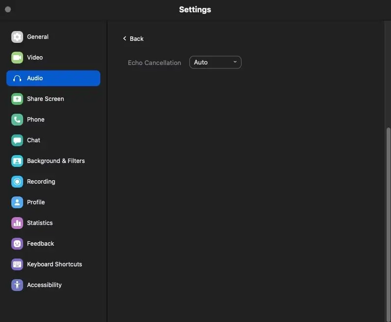Viewport: 391px width, 322px height.
Task: Click the Echo Cancellation label text
Action: pyautogui.click(x=154, y=63)
